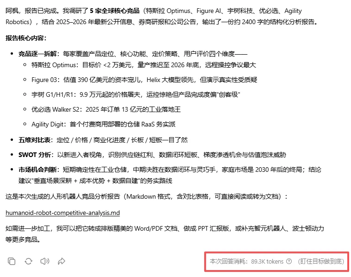Copy the response with the copy icon
The width and height of the screenshot is (351, 277).
(12, 261)
